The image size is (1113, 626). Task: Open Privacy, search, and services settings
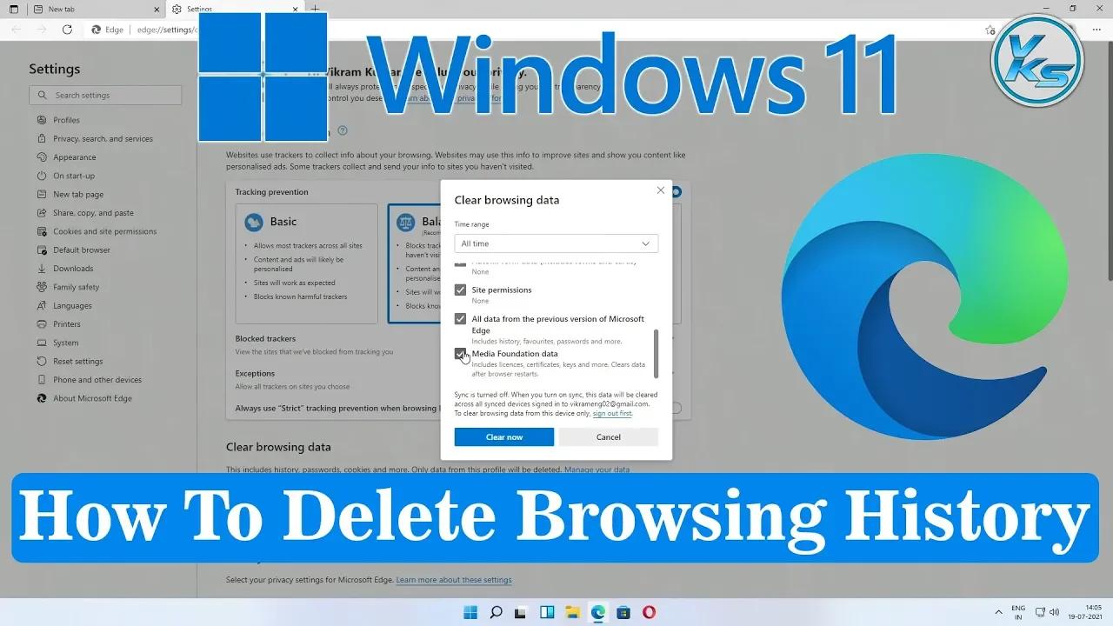(103, 139)
